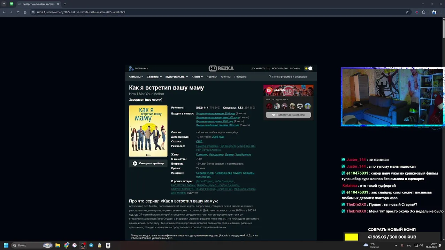Click the HDREZKA VK banner image
The height and width of the screenshot is (250, 445).
coord(288,90)
